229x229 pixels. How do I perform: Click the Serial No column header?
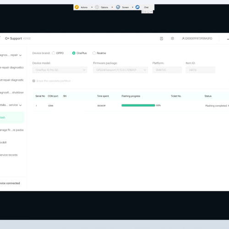click(x=40, y=96)
